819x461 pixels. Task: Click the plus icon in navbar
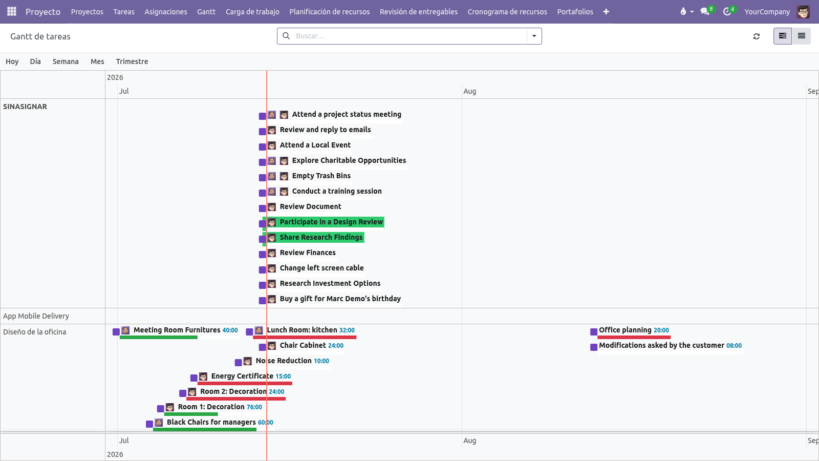tap(606, 12)
